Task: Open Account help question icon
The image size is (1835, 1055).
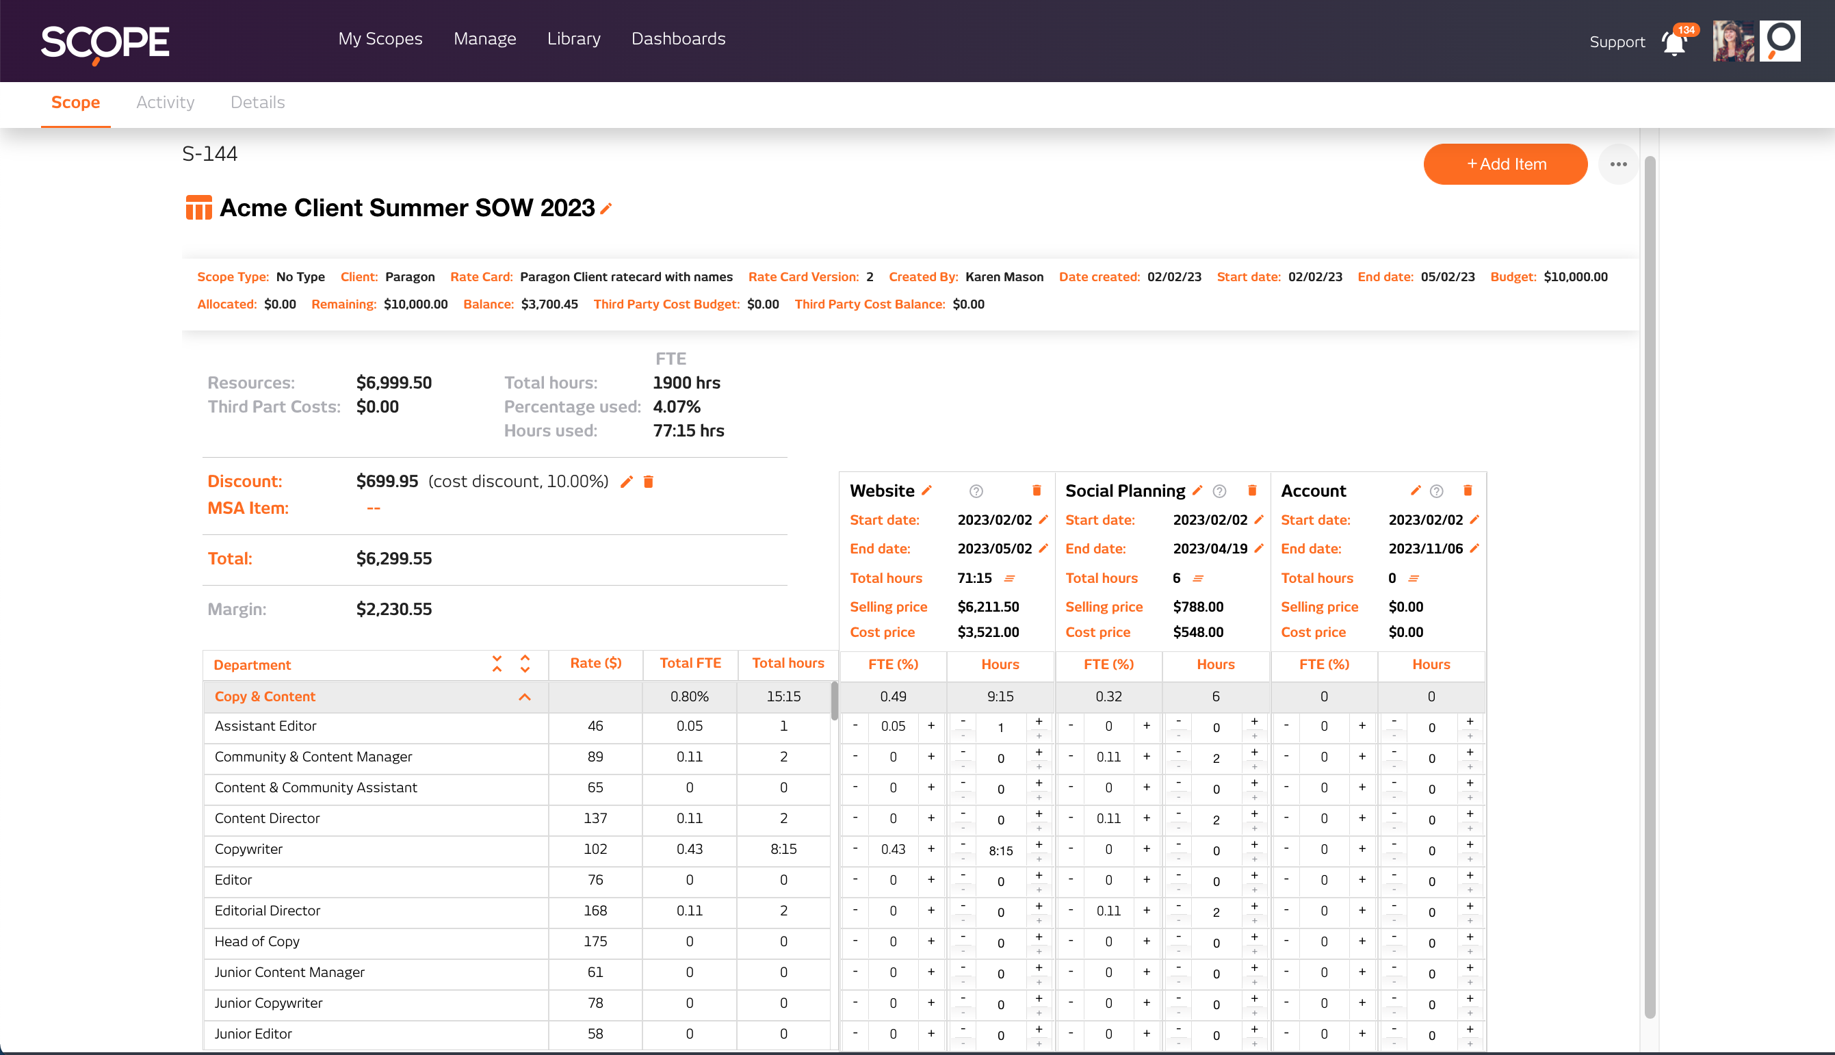Action: click(1437, 491)
